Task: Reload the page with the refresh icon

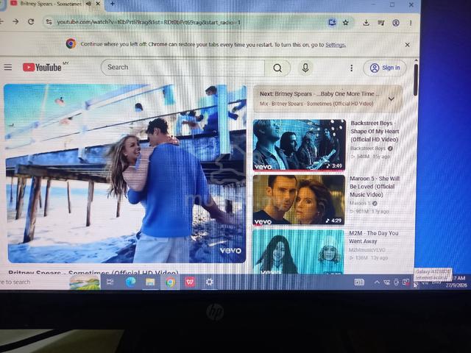Action: tap(31, 21)
